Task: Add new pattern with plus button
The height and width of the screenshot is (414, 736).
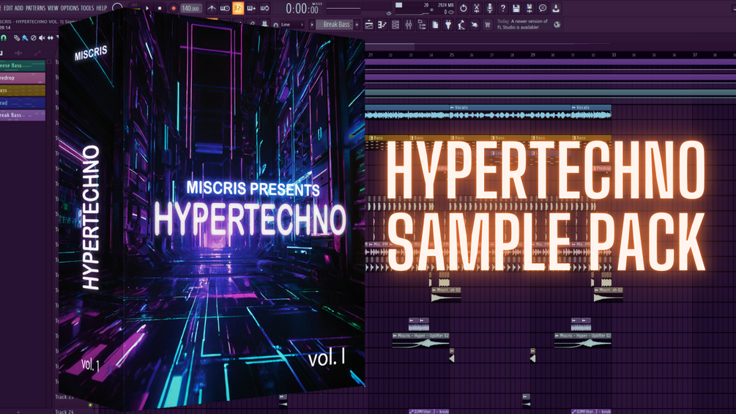Action: [357, 24]
